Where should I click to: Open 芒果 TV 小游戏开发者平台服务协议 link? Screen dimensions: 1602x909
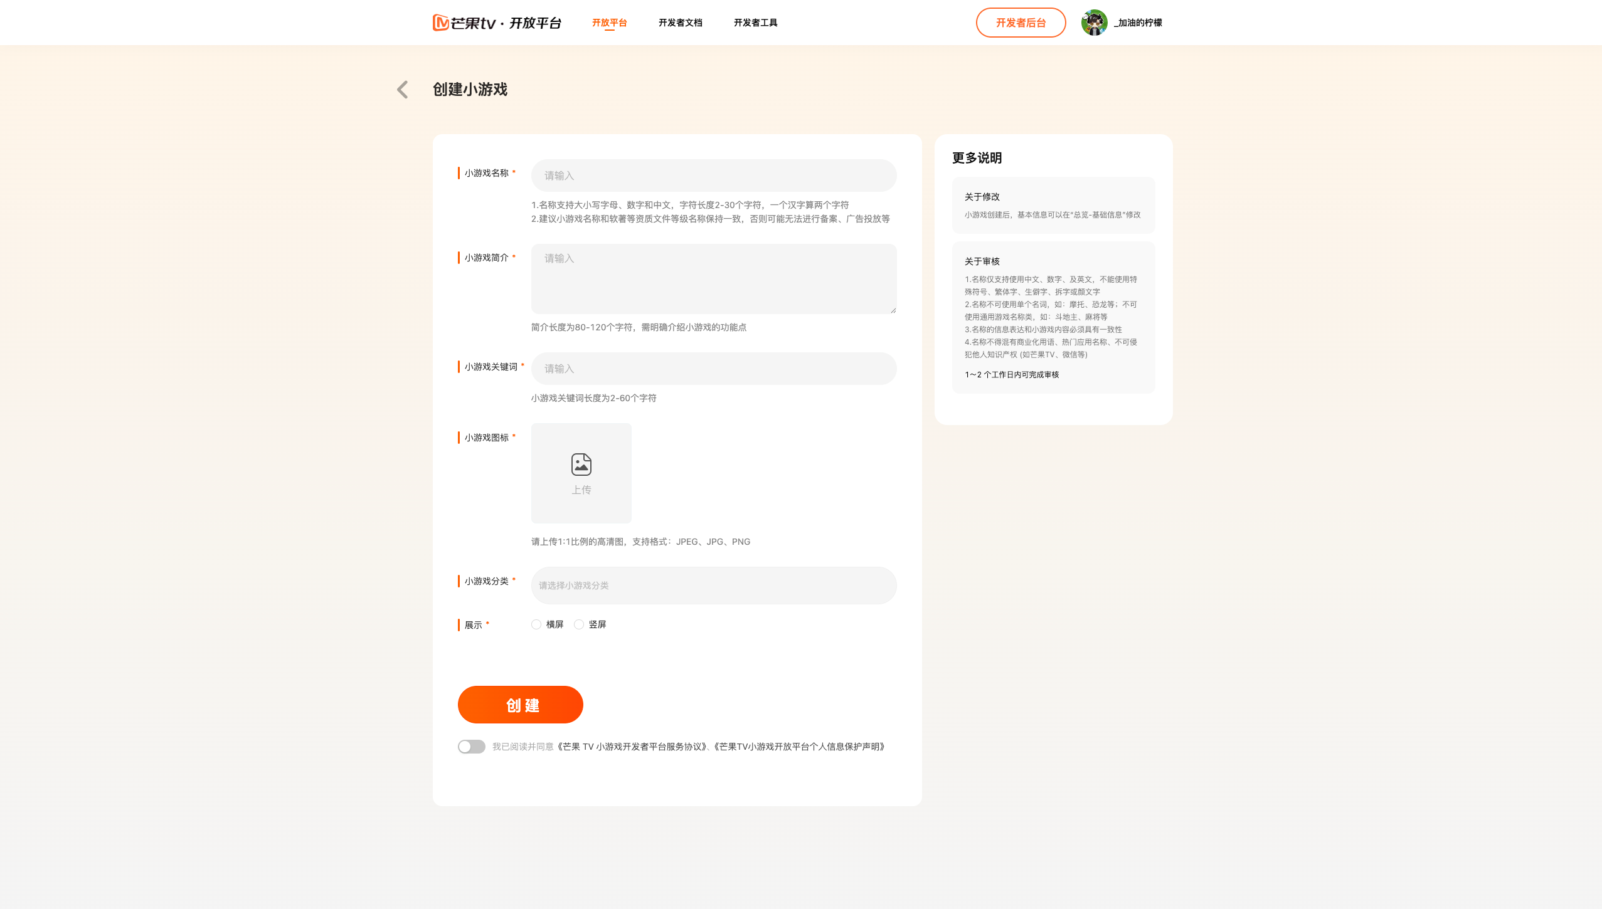632,747
